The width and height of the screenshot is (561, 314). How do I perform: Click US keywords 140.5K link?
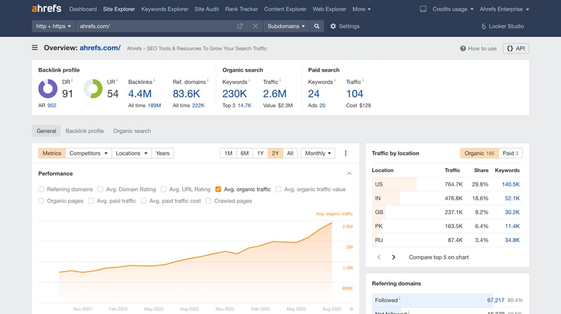[x=511, y=184]
